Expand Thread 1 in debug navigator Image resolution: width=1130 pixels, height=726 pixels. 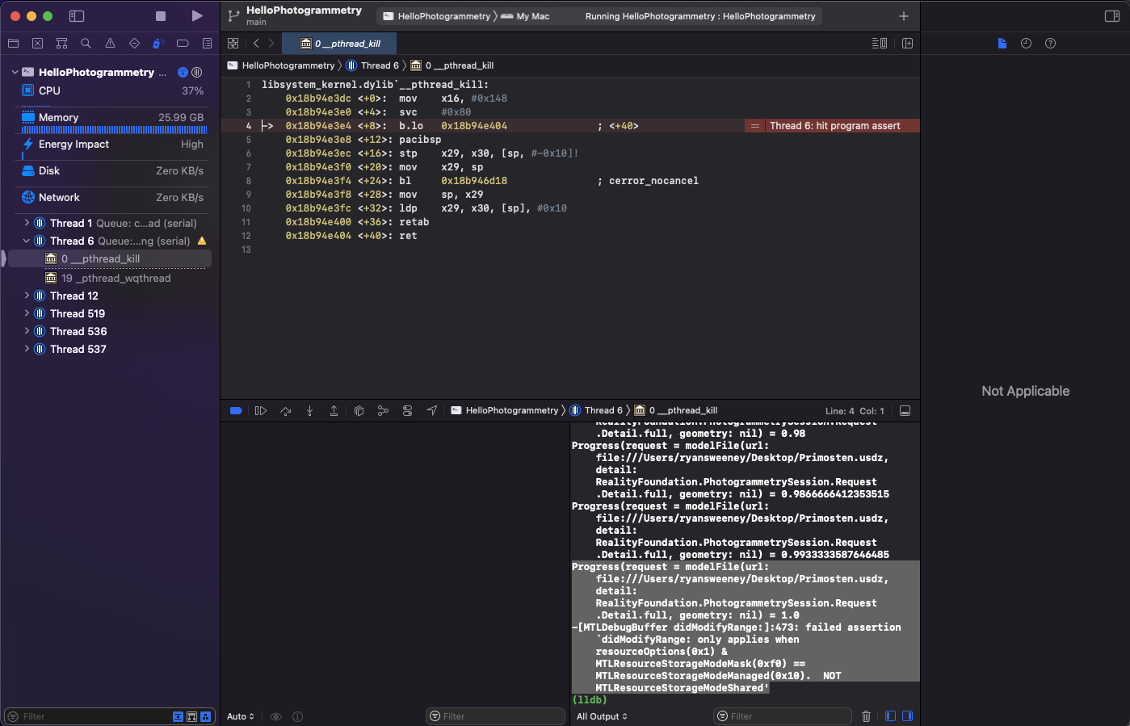(x=27, y=224)
